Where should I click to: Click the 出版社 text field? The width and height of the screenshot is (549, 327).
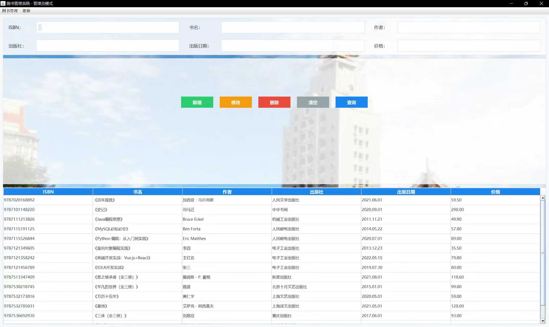pyautogui.click(x=108, y=46)
